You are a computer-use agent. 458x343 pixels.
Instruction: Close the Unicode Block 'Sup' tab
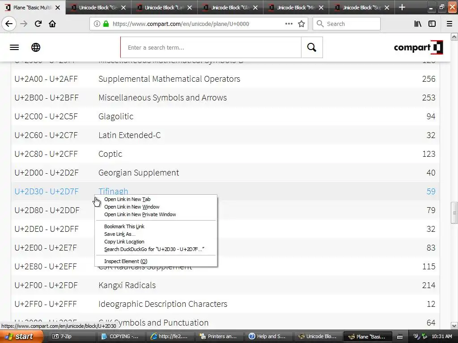(x=387, y=8)
